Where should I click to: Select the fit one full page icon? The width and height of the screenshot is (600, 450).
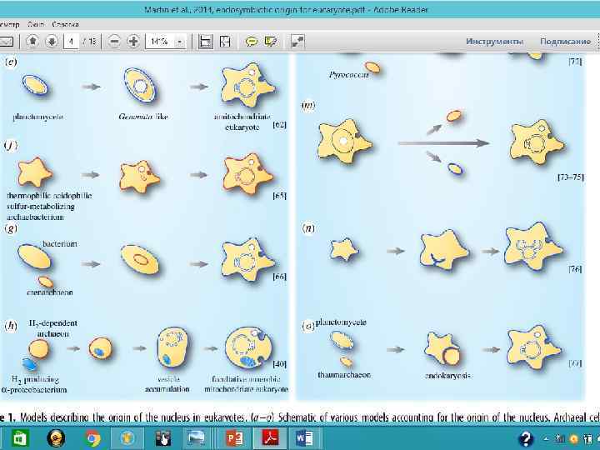225,42
